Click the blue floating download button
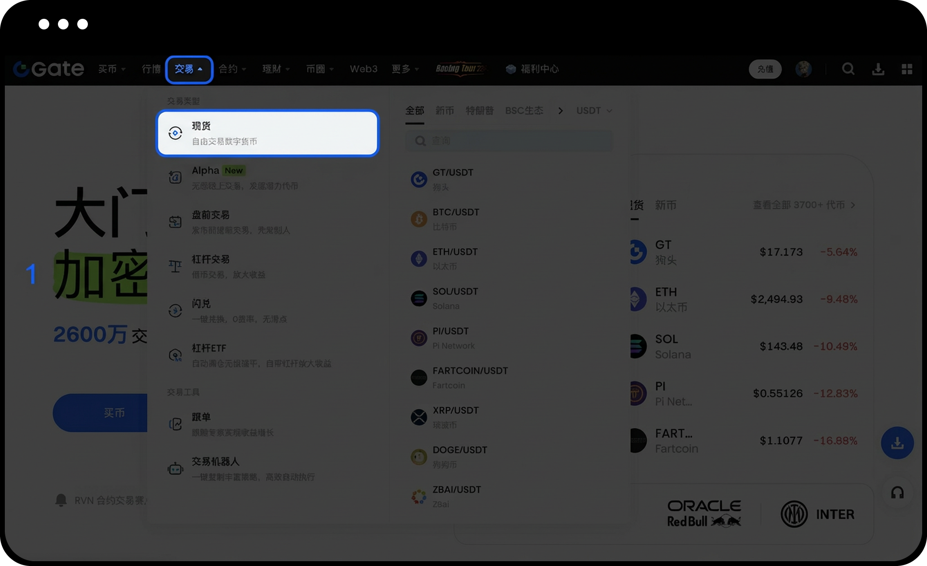Image resolution: width=927 pixels, height=566 pixels. click(897, 442)
